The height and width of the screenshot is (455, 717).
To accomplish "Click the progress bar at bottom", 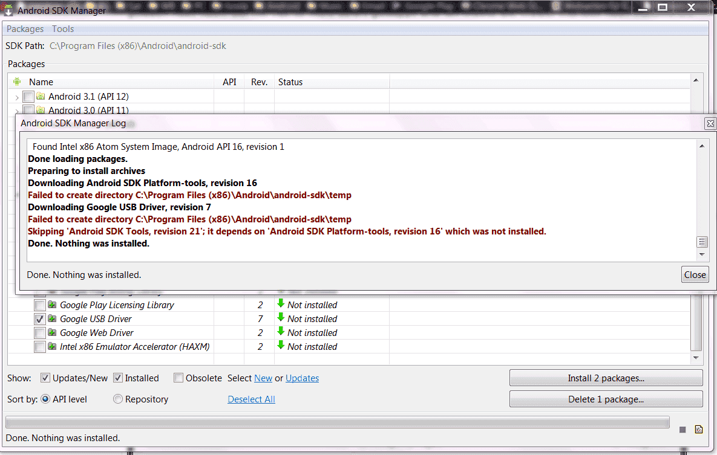I will pos(338,422).
